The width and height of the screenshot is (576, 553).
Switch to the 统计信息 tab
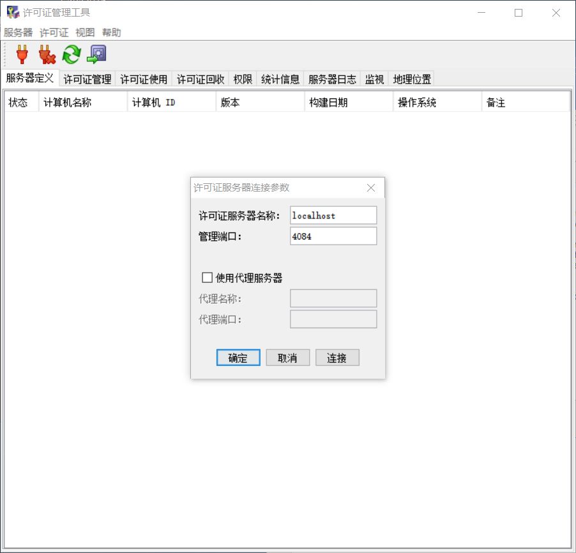pos(280,79)
